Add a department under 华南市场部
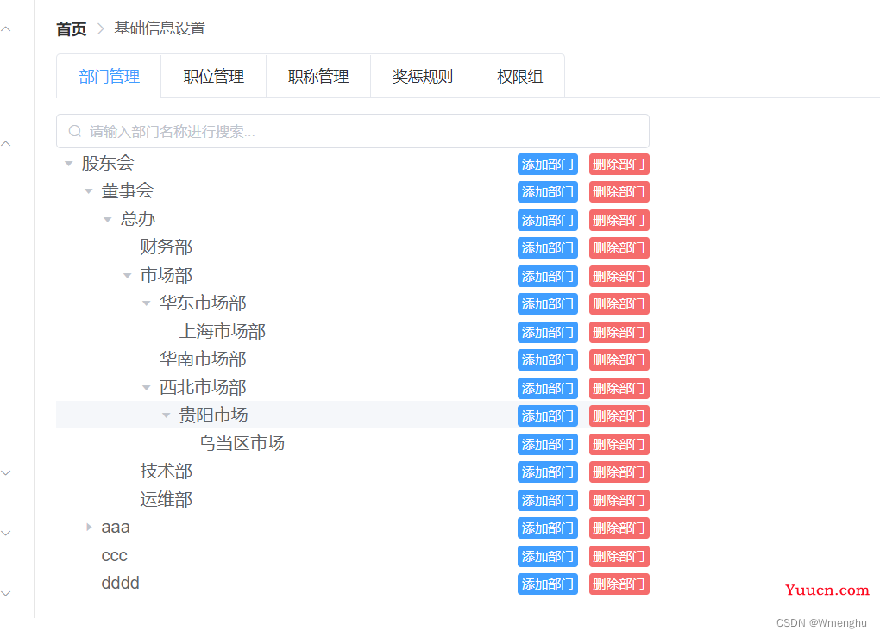 pos(548,360)
